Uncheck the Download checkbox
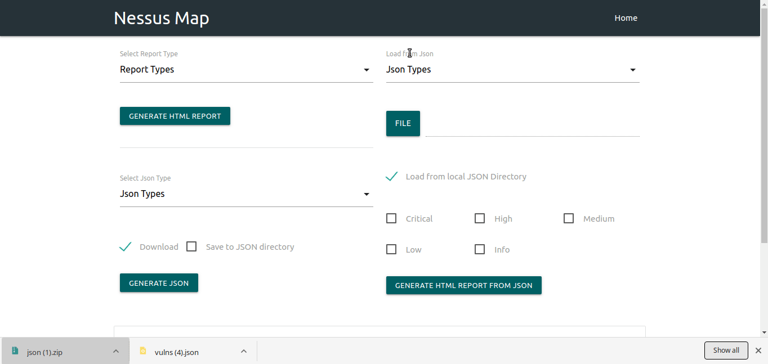 click(126, 246)
